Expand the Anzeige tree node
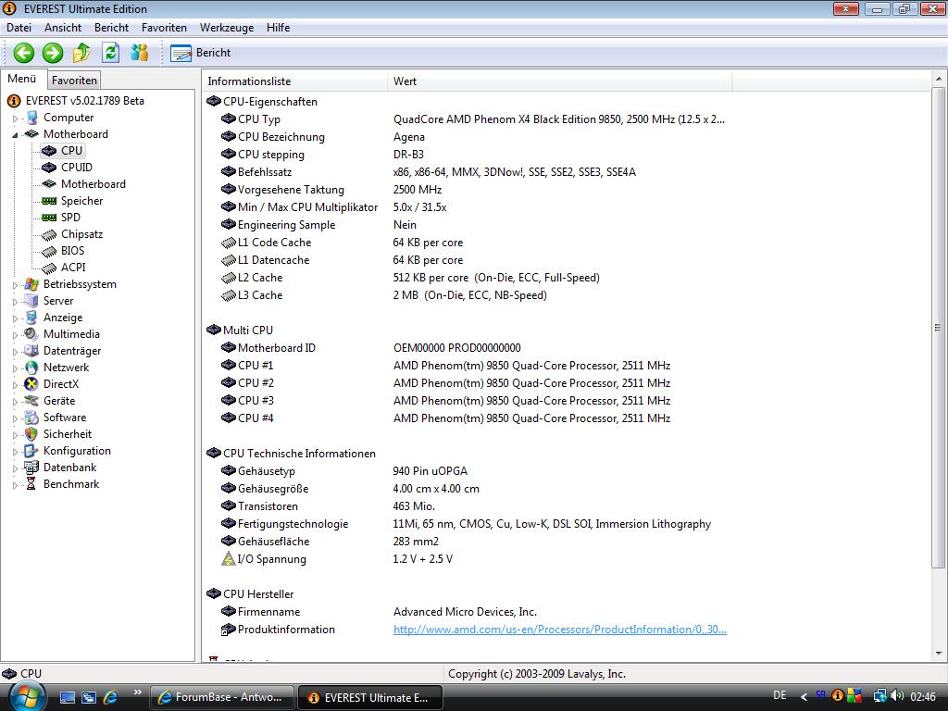This screenshot has width=948, height=711. click(x=15, y=318)
